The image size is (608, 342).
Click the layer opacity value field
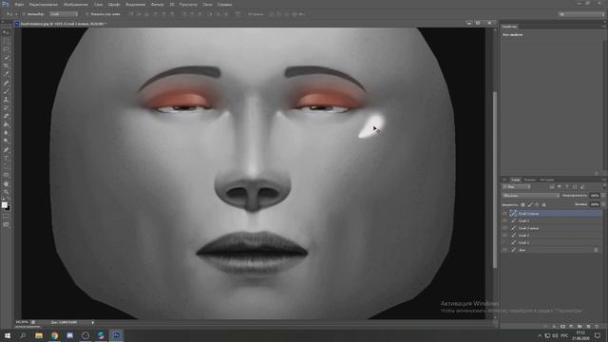click(x=595, y=196)
